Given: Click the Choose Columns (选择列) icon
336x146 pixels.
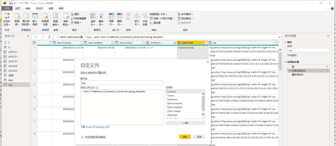Looking at the screenshot, I should [x=93, y=16].
